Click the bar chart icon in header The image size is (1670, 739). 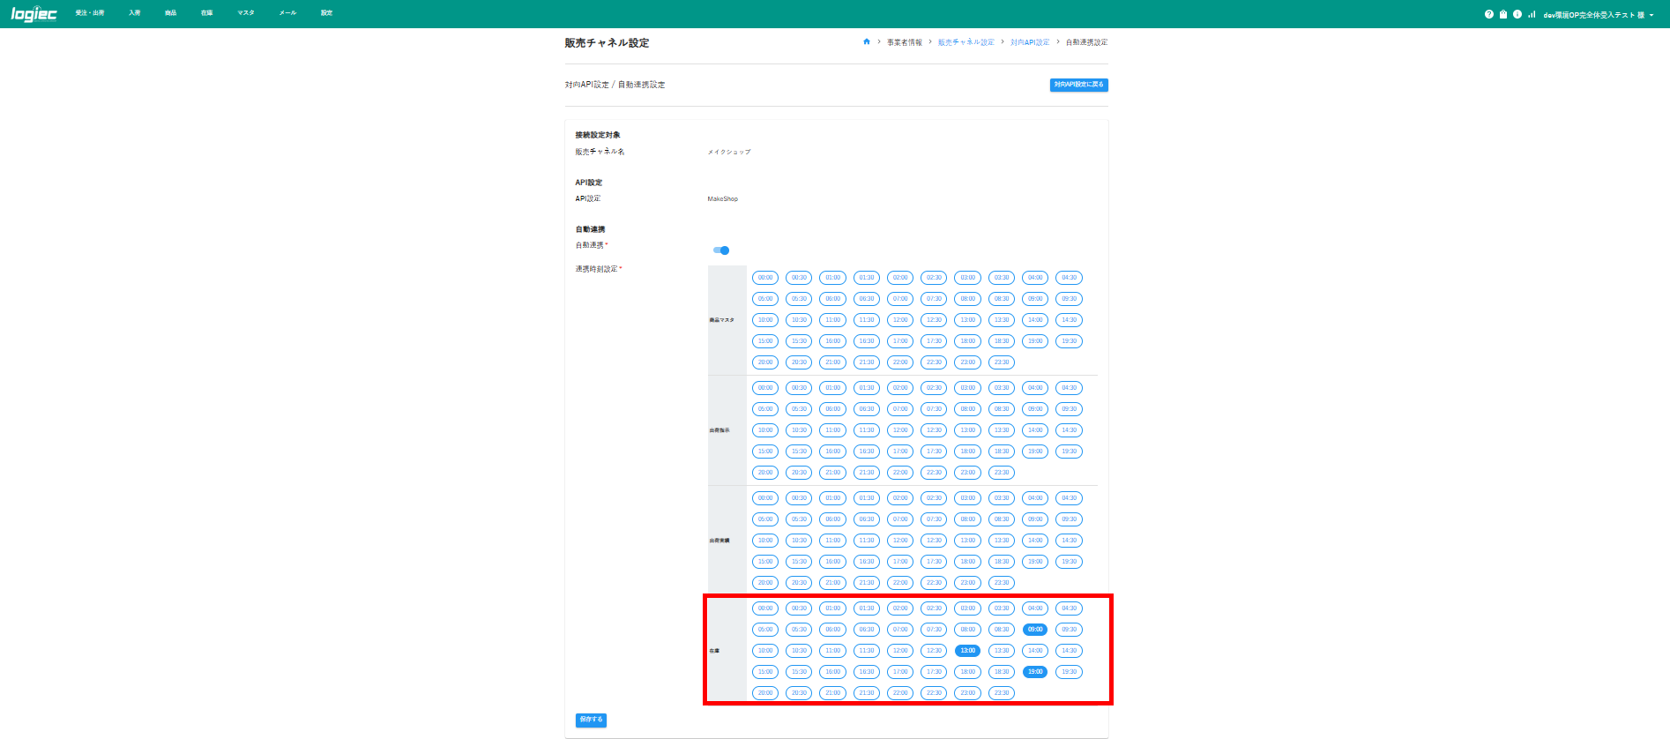point(1532,14)
